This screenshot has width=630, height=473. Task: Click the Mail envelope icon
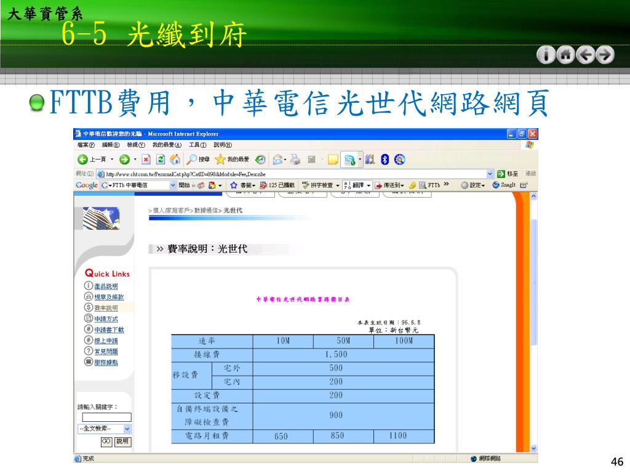point(277,160)
